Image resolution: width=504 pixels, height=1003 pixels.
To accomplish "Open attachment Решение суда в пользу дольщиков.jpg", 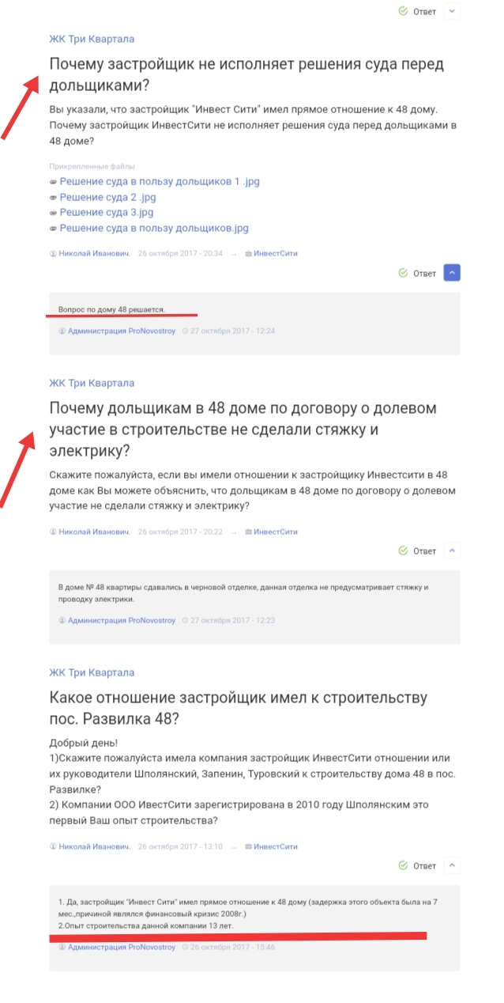I will click(154, 228).
